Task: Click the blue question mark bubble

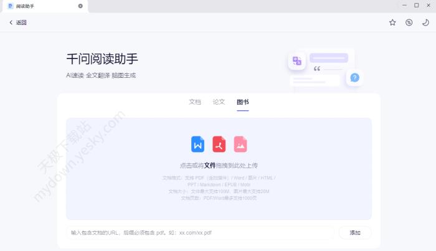Action: tap(354, 78)
